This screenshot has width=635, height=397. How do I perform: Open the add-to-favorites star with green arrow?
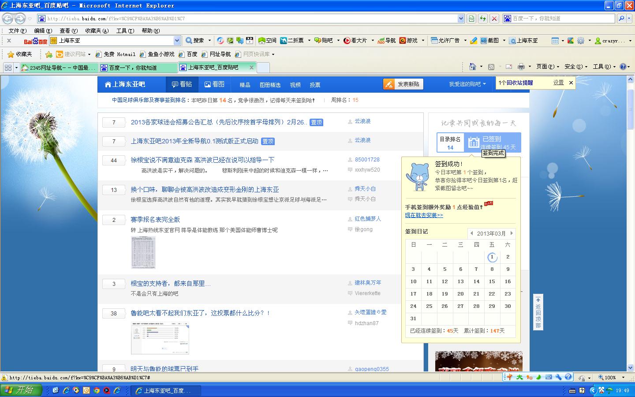(49, 54)
